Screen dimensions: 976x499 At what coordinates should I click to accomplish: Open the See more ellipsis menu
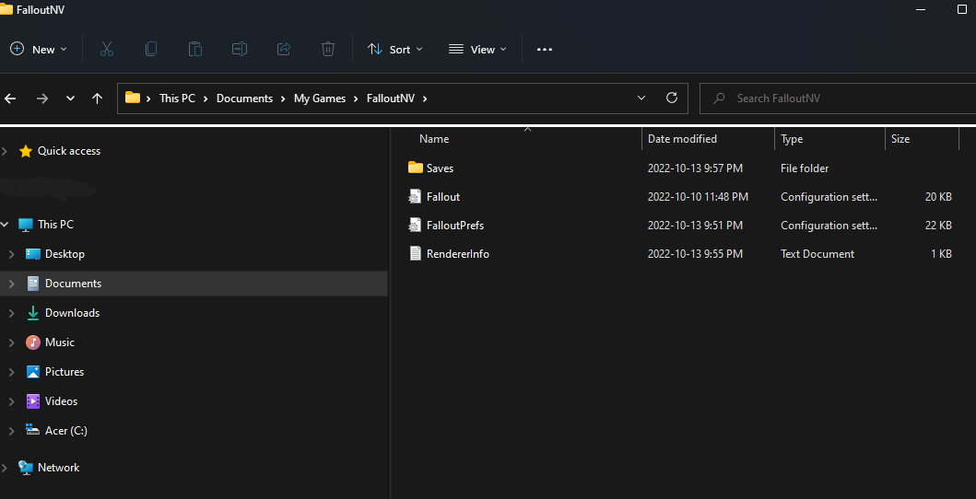[545, 49]
